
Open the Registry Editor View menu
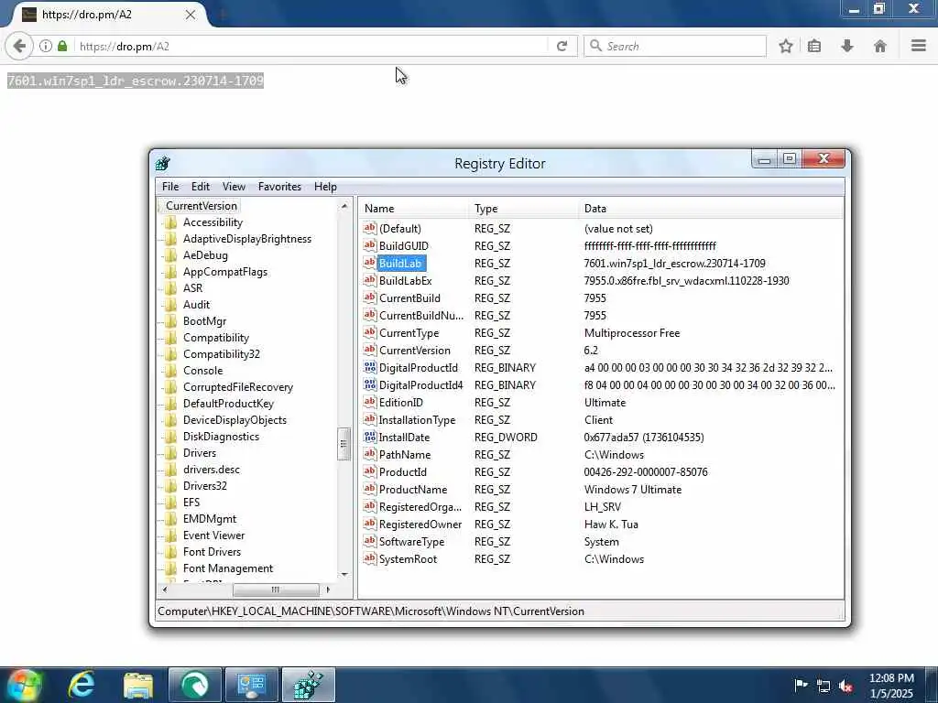234,187
